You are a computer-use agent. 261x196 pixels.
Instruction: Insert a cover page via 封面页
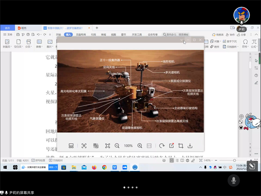click(x=7, y=43)
